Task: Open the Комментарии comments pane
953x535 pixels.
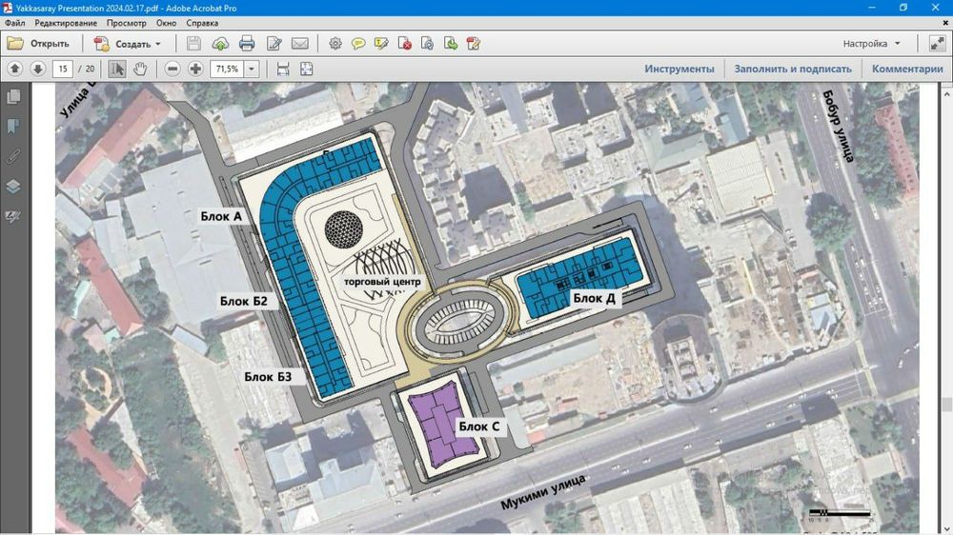Action: point(907,69)
